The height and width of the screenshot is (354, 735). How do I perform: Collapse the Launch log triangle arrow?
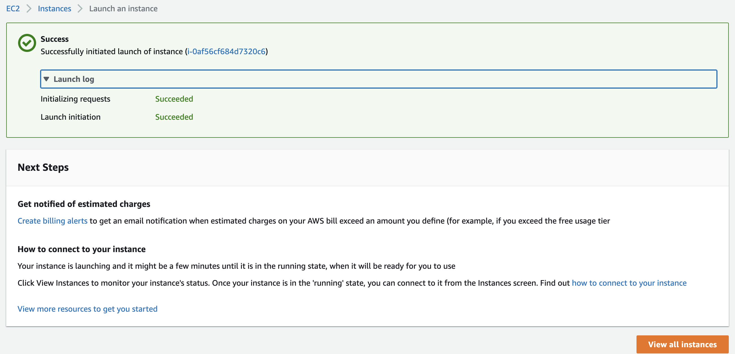[46, 79]
